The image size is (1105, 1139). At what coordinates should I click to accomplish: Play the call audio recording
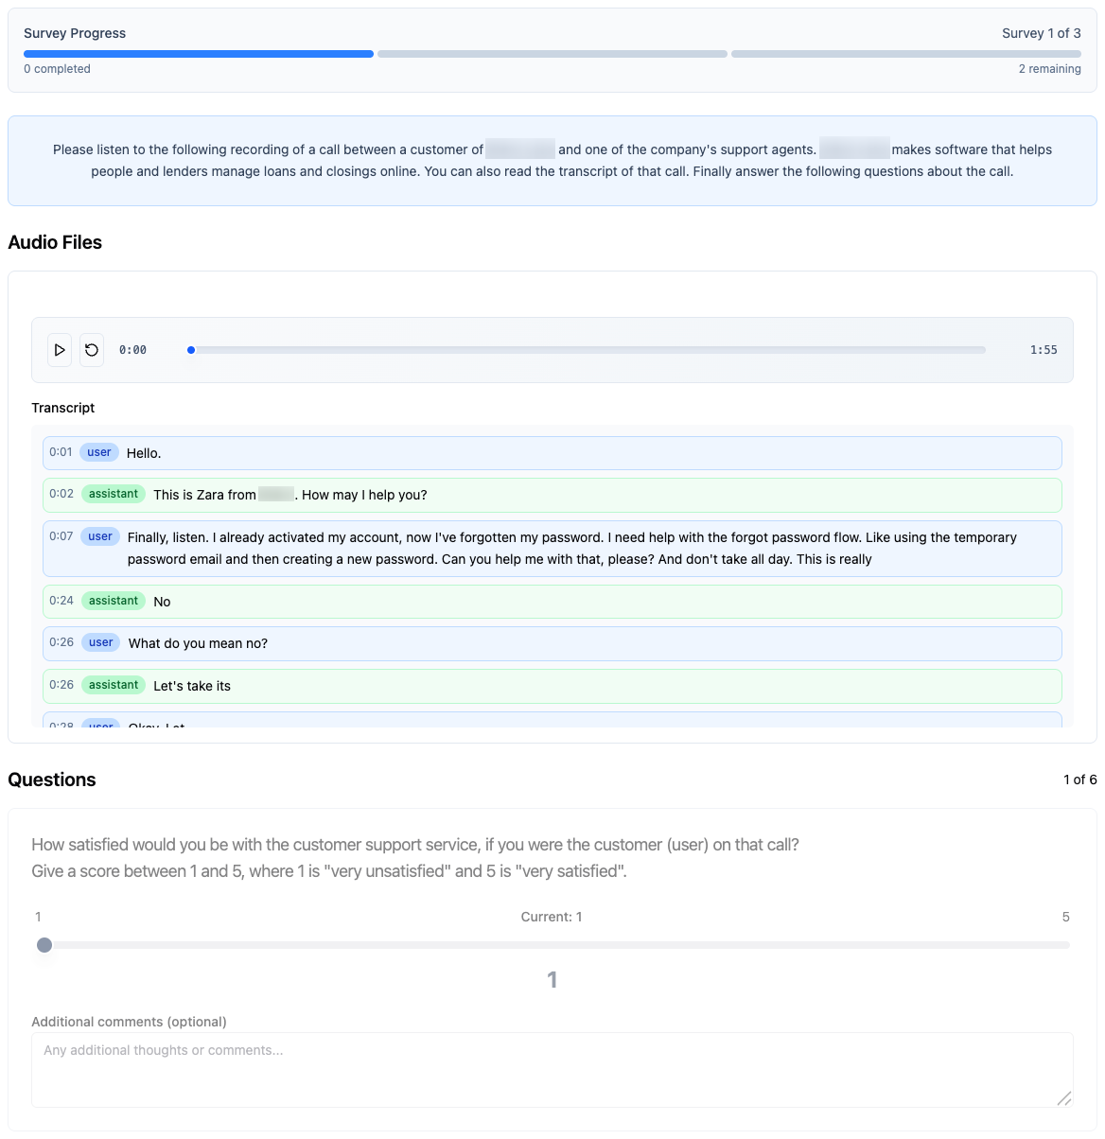(x=60, y=350)
